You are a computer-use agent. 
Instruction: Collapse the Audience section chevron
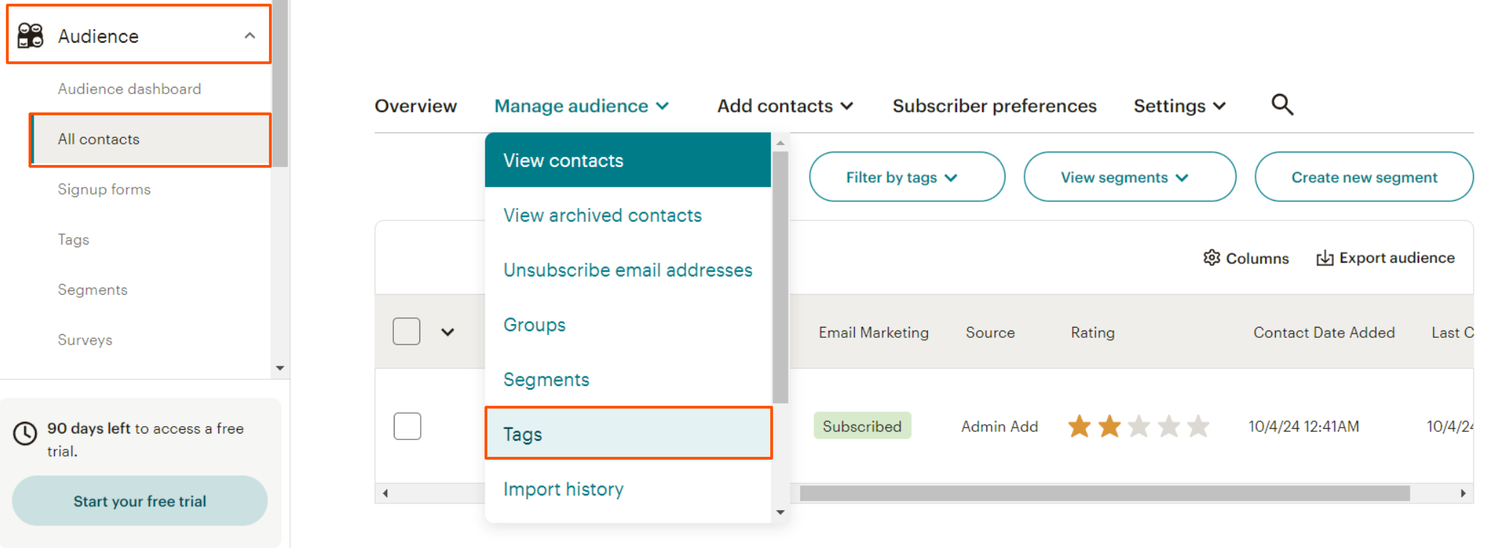pyautogui.click(x=250, y=36)
